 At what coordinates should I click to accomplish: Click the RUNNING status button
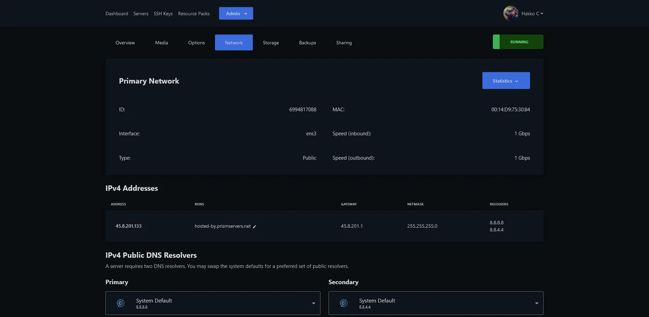(518, 42)
